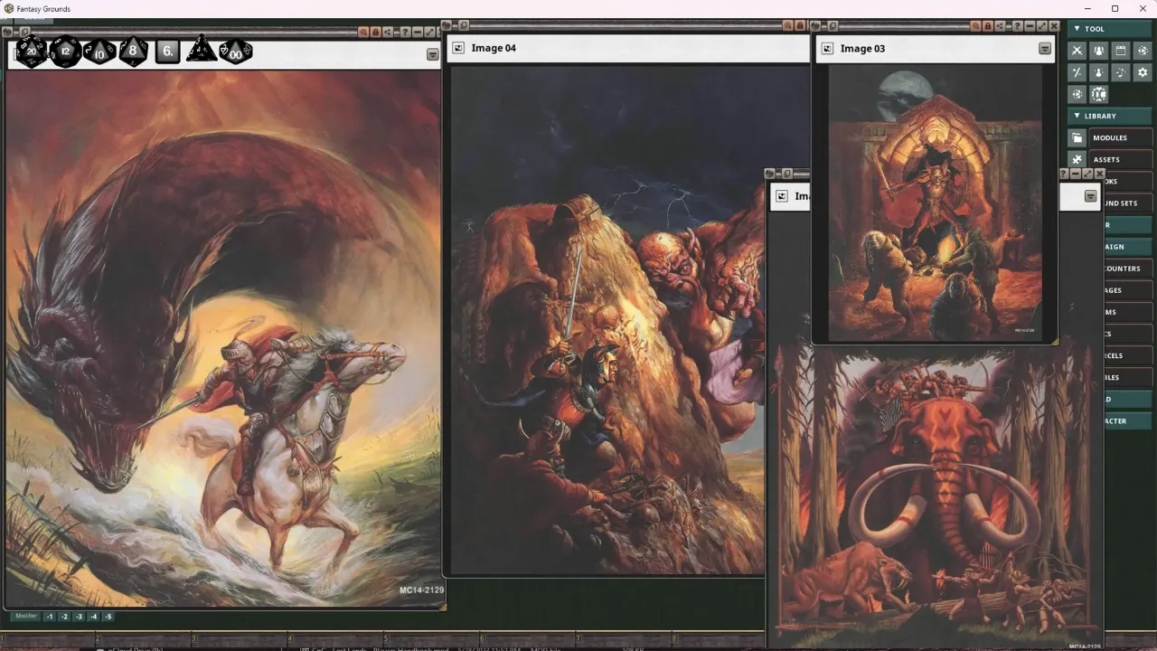Roll the d6 die
Screen dimensions: 1157x651
click(x=167, y=52)
